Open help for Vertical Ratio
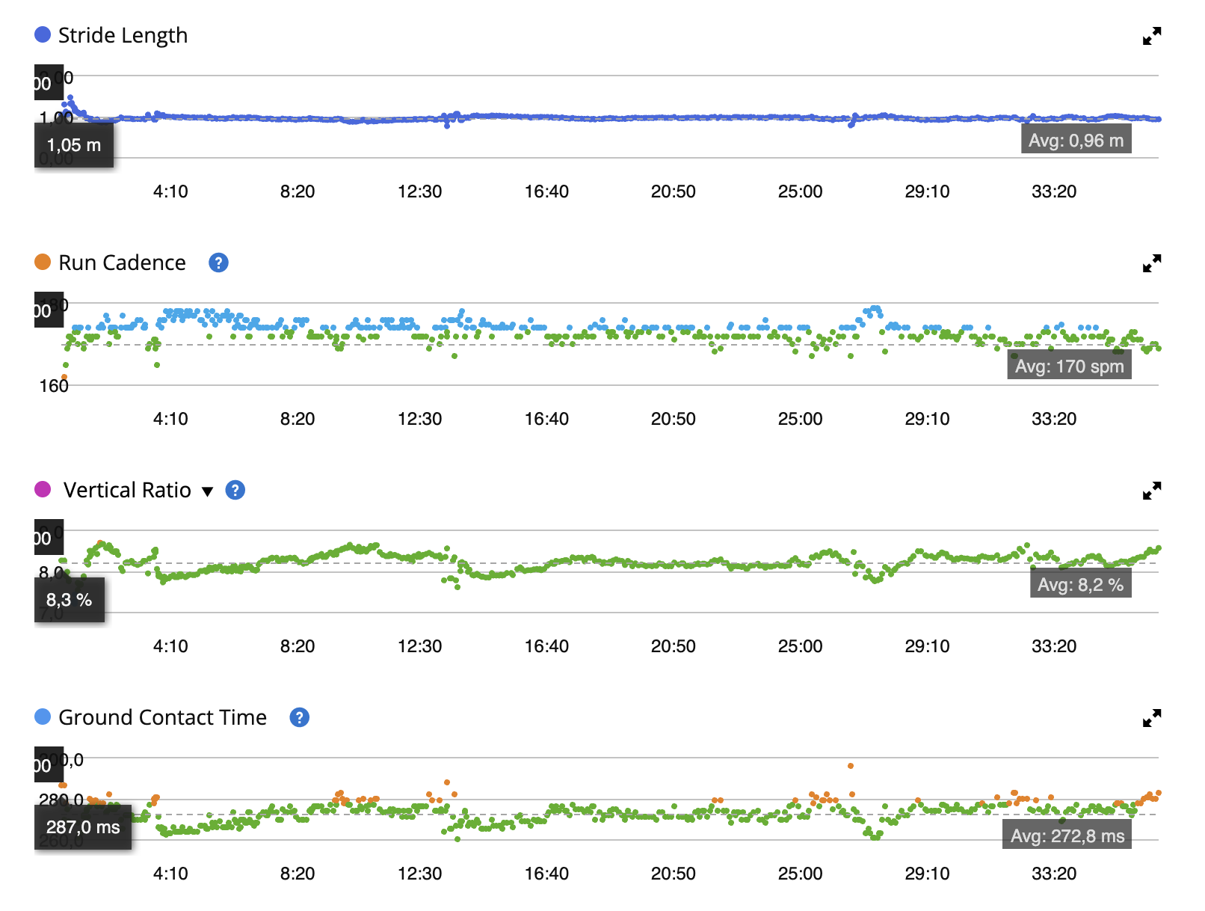 [235, 490]
